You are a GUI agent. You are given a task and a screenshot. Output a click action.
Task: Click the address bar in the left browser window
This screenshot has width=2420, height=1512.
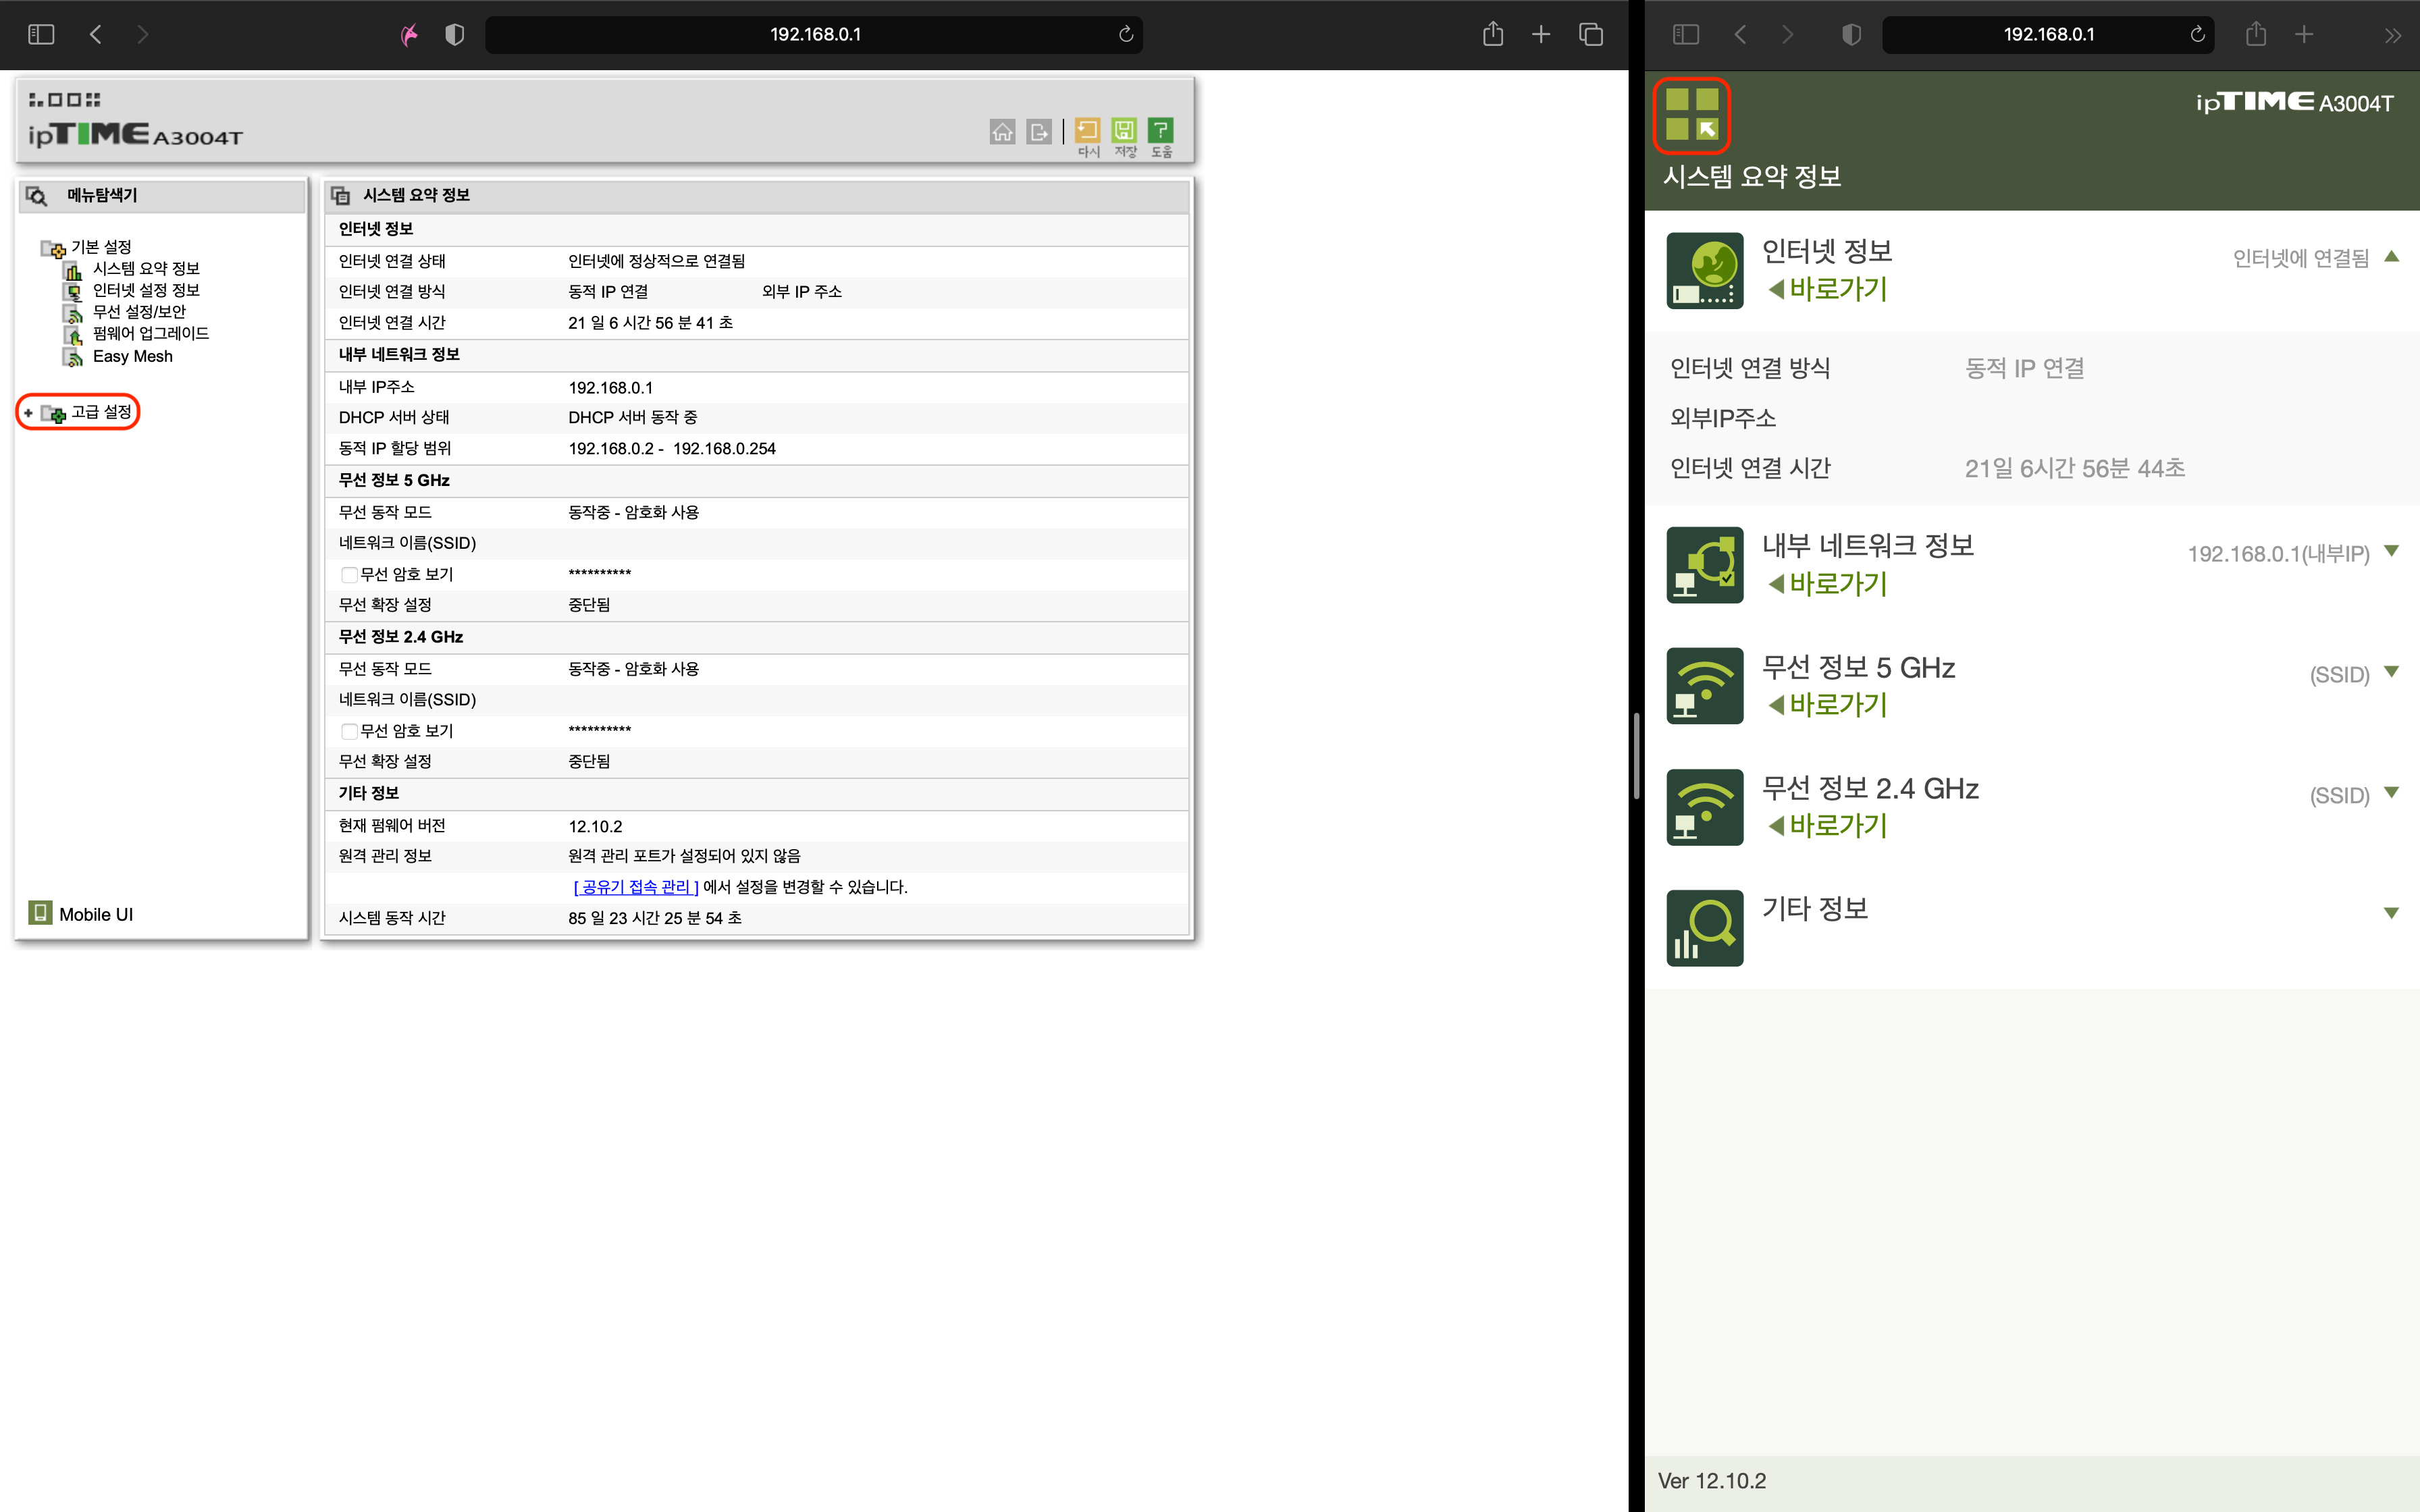pyautogui.click(x=814, y=34)
